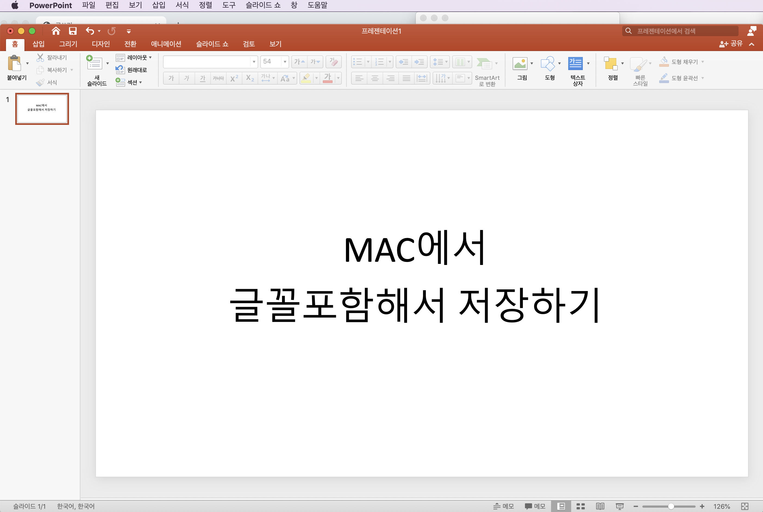Select slide 1 thumbnail in panel
The image size is (763, 512).
click(x=42, y=109)
